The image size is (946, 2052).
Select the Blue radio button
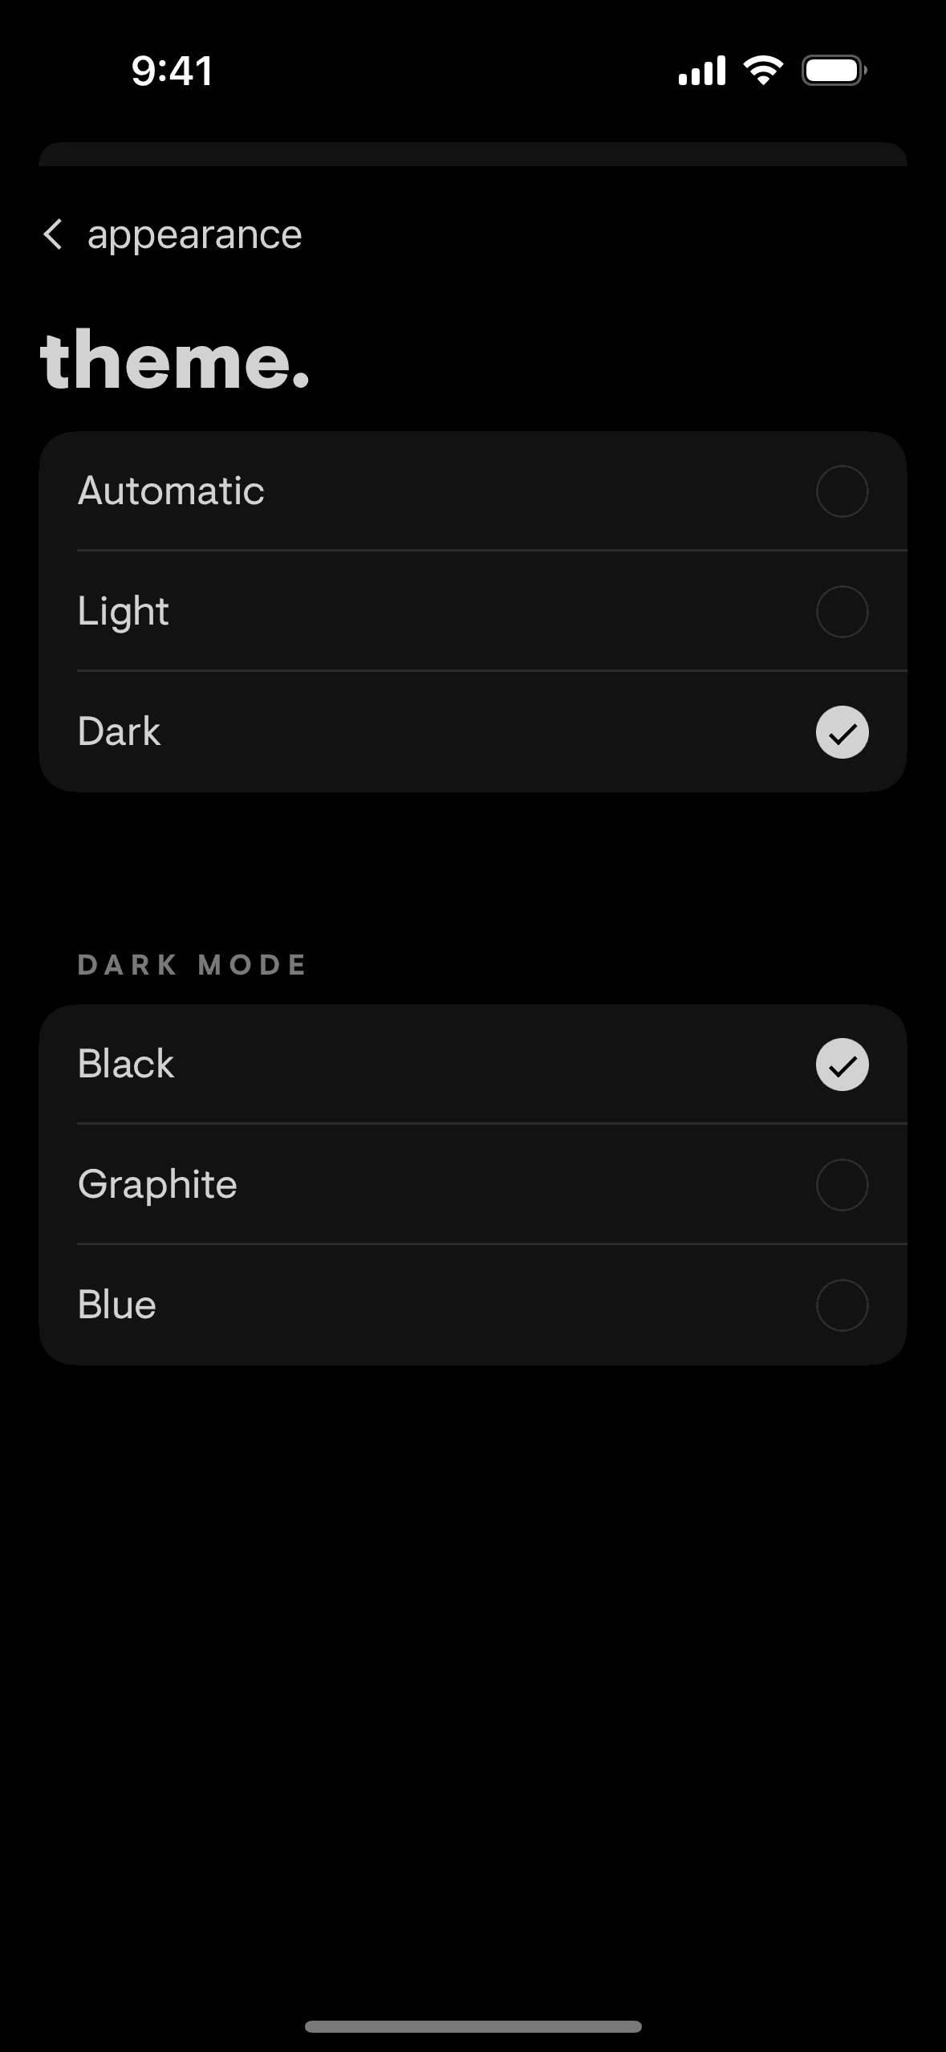coord(842,1305)
